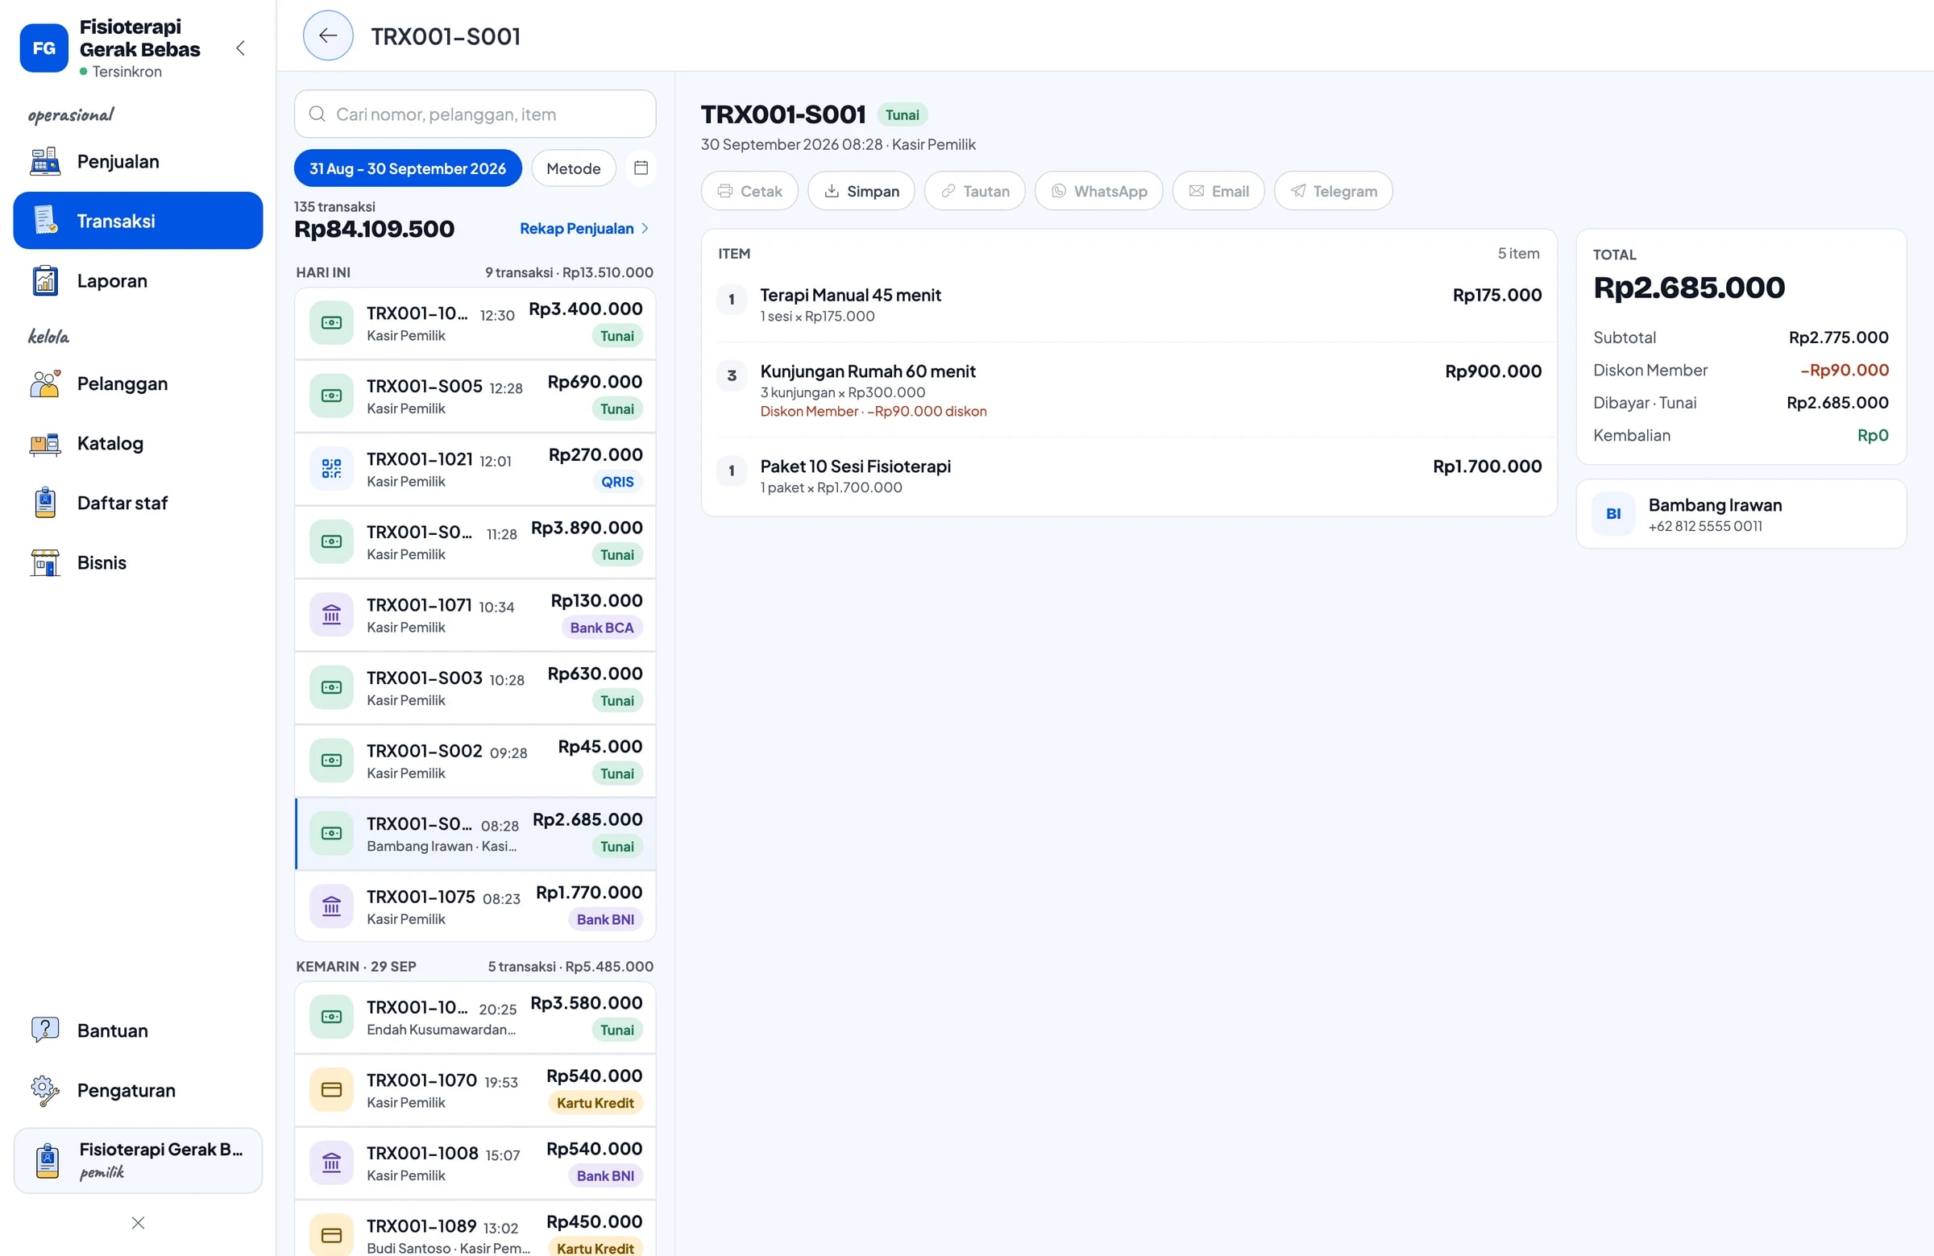The height and width of the screenshot is (1256, 1934).
Task: Collapse the sidebar with the chevron
Action: coord(240,48)
